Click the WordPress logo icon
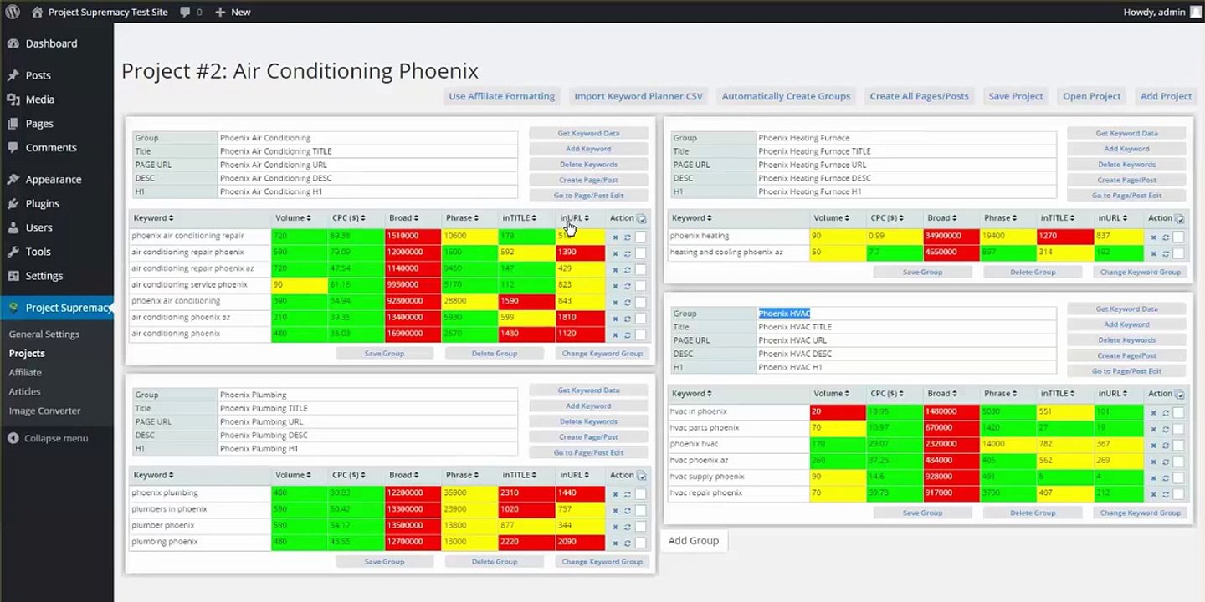This screenshot has height=602, width=1205. [13, 12]
